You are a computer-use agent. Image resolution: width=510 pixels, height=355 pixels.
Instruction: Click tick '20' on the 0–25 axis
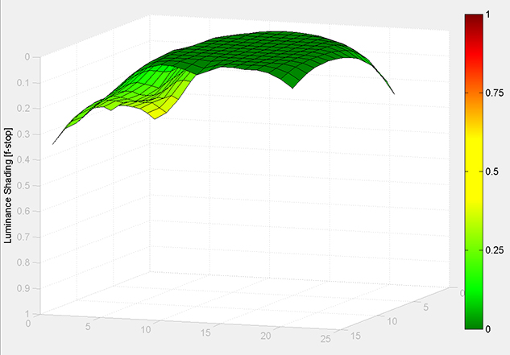pos(266,336)
